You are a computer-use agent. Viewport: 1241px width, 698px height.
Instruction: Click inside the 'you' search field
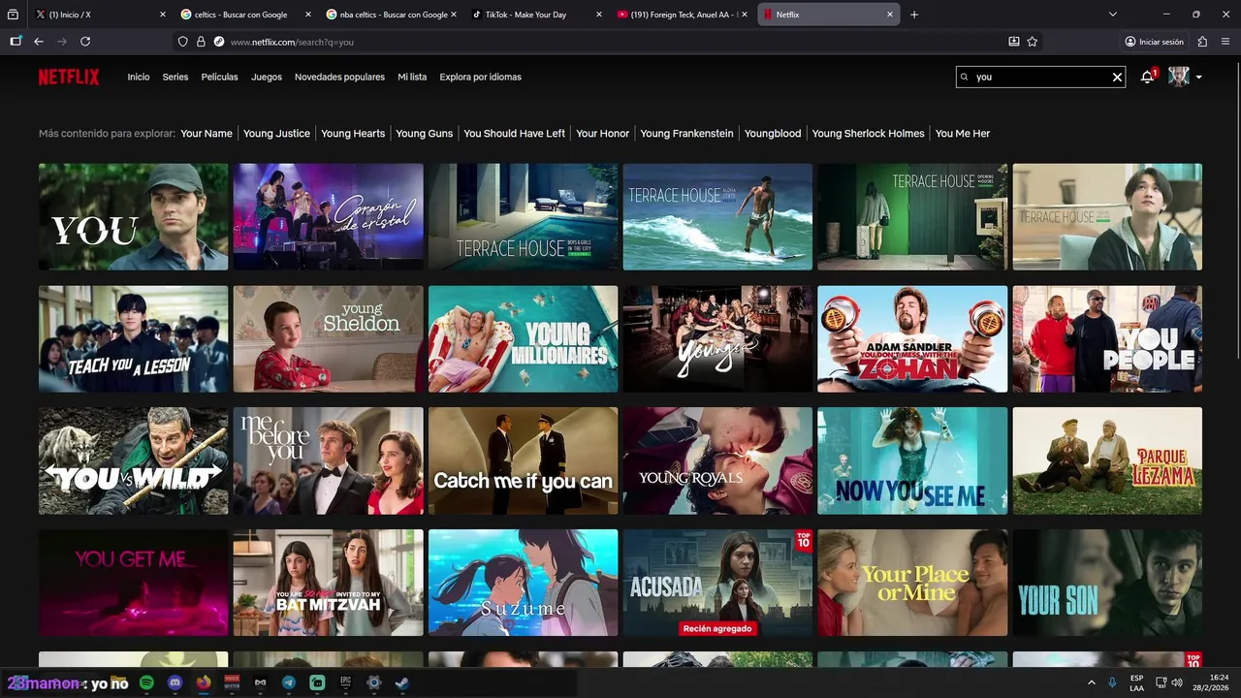pyautogui.click(x=1040, y=77)
